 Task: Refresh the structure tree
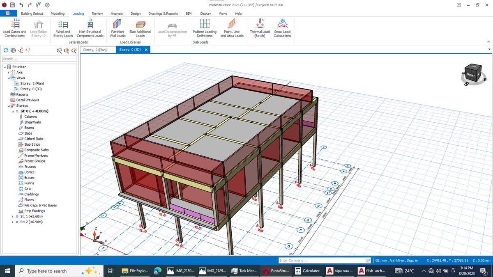(x=6, y=50)
